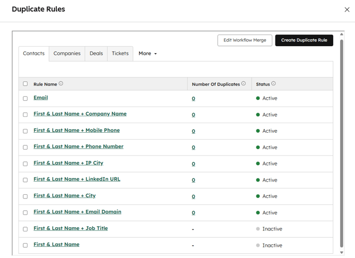
Task: Open First & Last Name + Job Title rule
Action: [70, 228]
